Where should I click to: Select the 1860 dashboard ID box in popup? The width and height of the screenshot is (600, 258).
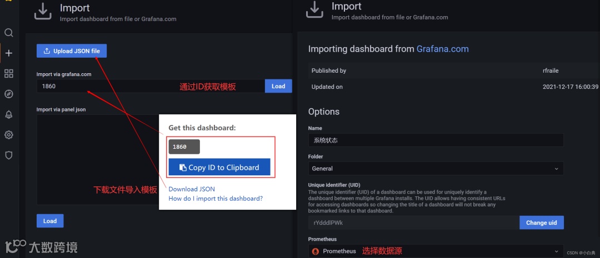coord(184,147)
